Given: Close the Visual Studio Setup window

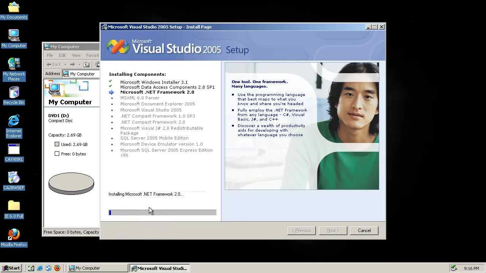Looking at the screenshot, I should pyautogui.click(x=382, y=27).
